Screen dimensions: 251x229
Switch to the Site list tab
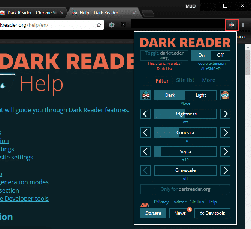(185, 80)
